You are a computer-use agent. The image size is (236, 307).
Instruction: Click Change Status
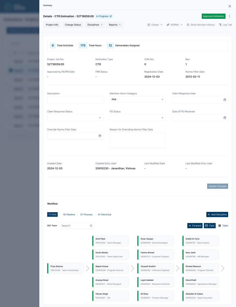73,25
